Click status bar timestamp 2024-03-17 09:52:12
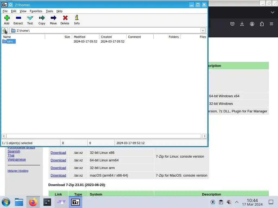This screenshot has width=278, height=208. 131,143
